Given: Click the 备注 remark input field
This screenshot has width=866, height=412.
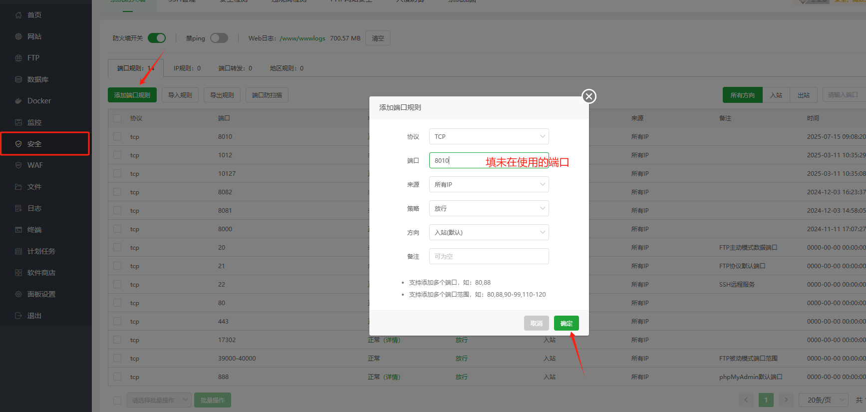Looking at the screenshot, I should tap(489, 256).
